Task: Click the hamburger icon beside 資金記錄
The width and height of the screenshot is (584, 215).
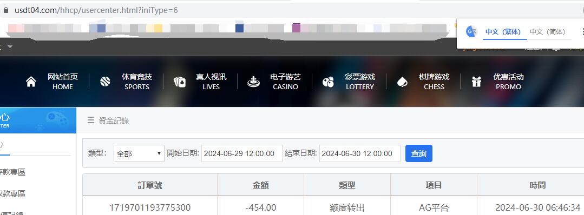Action: click(90, 120)
